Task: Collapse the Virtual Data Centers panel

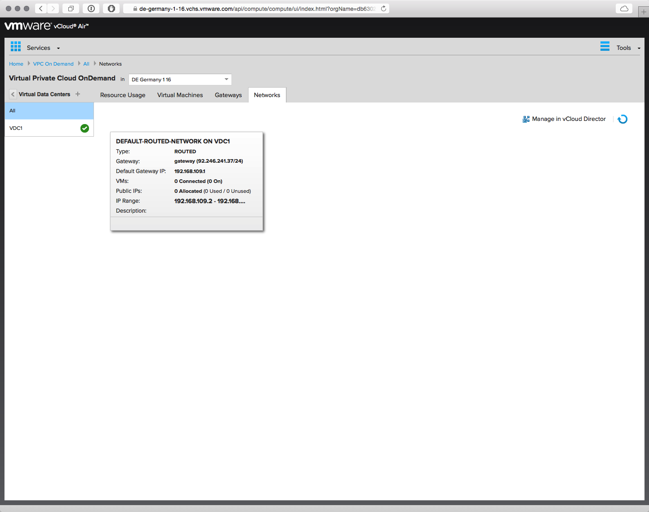Action: (x=13, y=94)
